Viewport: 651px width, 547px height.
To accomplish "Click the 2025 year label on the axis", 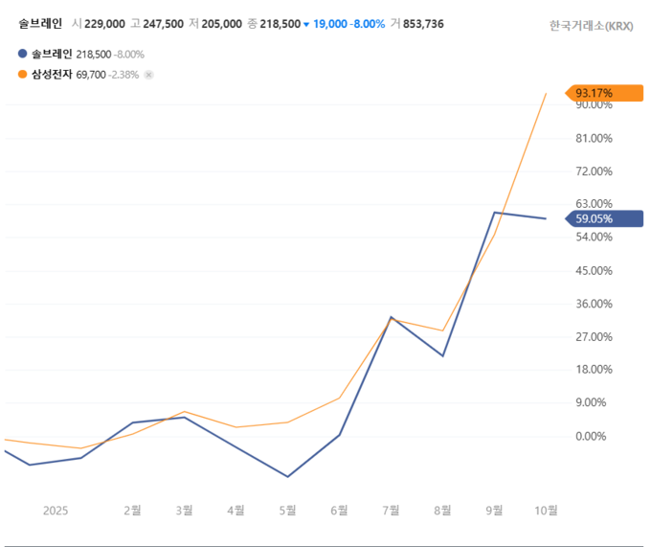I will click(x=56, y=511).
